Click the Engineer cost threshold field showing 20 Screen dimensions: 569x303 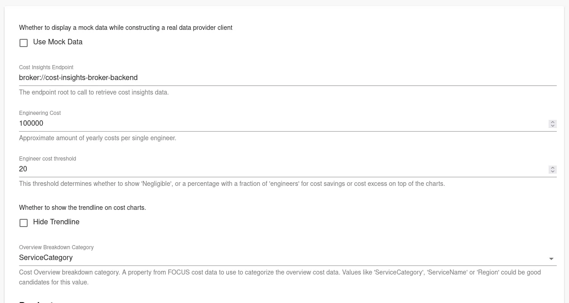272,169
